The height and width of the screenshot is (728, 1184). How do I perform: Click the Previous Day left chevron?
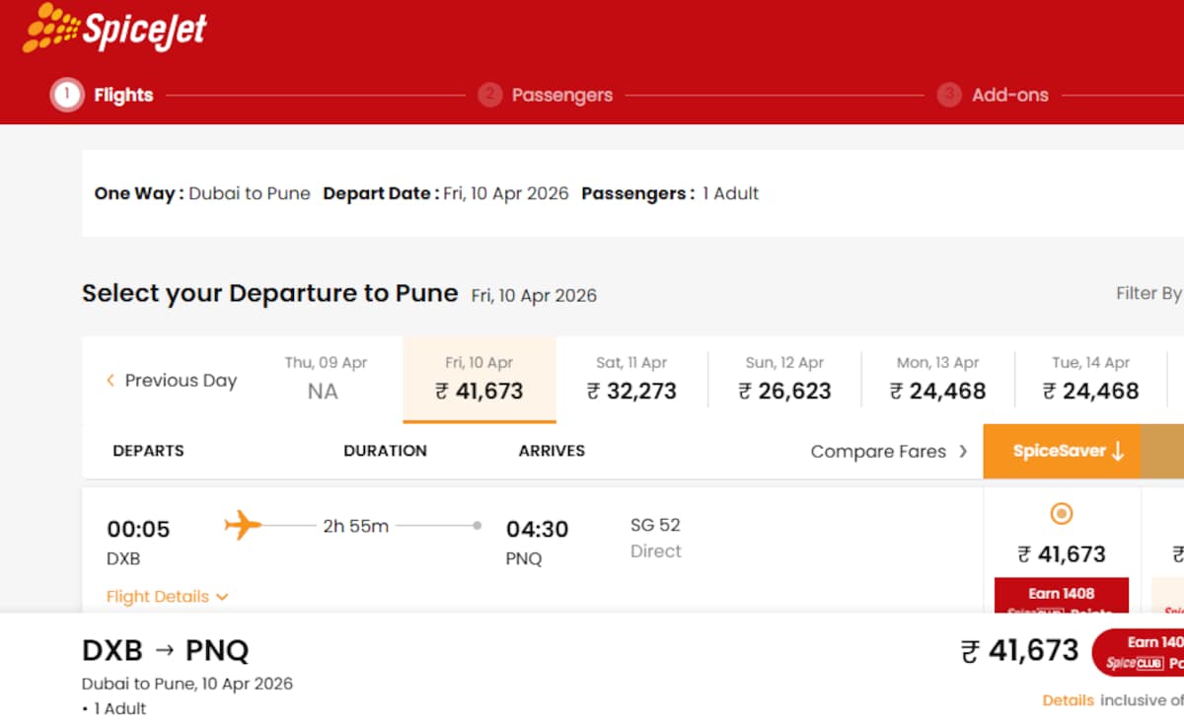(x=111, y=381)
